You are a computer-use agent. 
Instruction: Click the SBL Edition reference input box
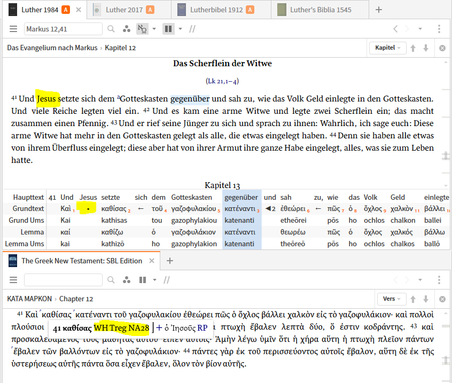(63, 280)
